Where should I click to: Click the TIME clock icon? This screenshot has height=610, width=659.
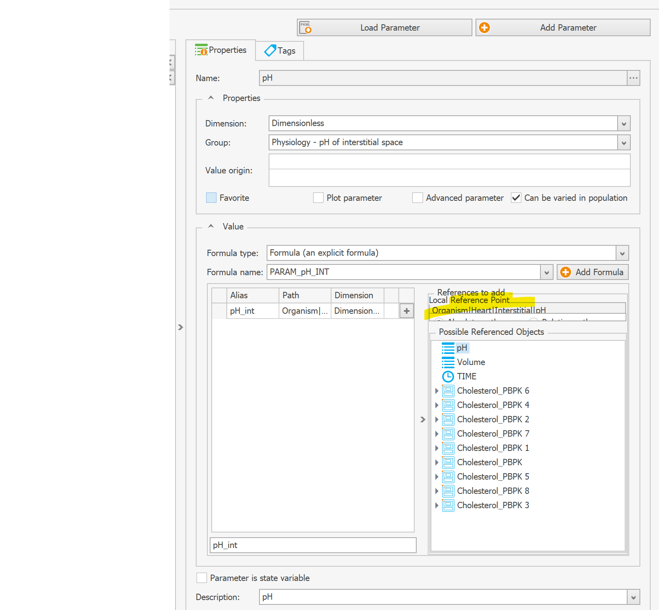pos(448,376)
